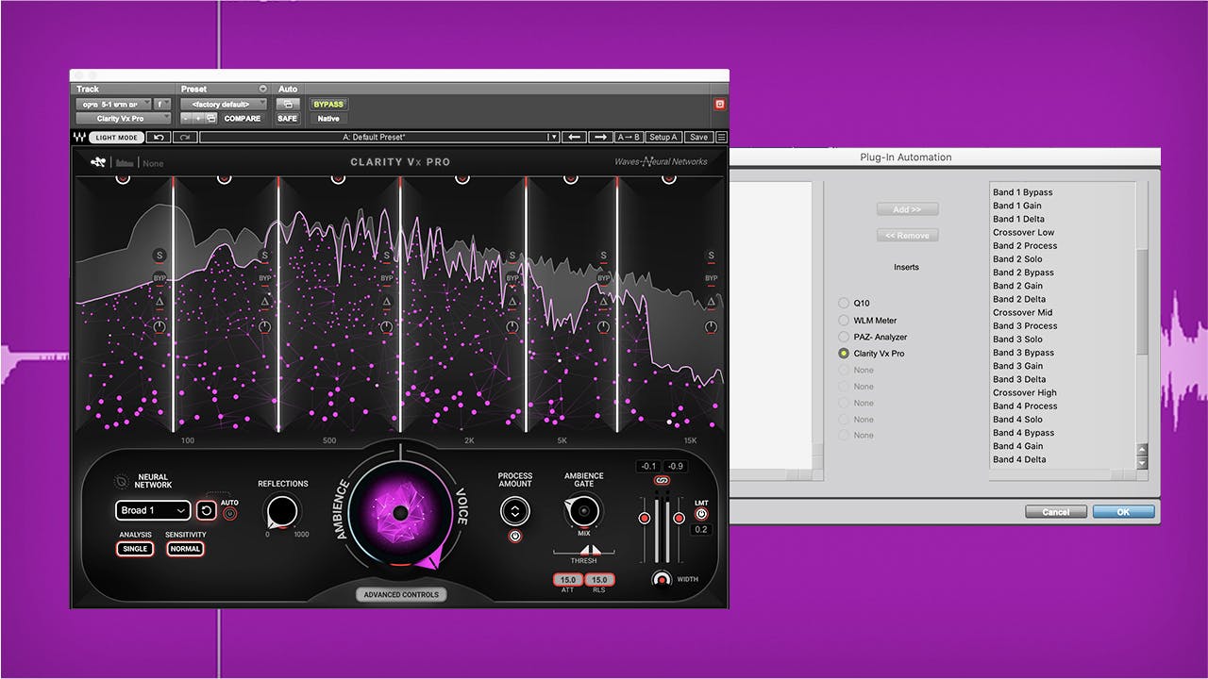
Task: Toggle the BYPASS button
Action: pos(328,105)
